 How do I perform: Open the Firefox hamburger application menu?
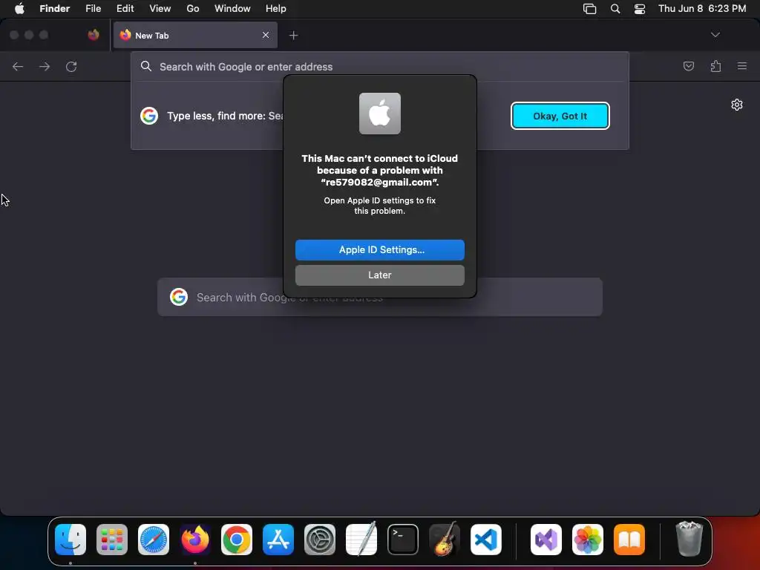point(742,66)
